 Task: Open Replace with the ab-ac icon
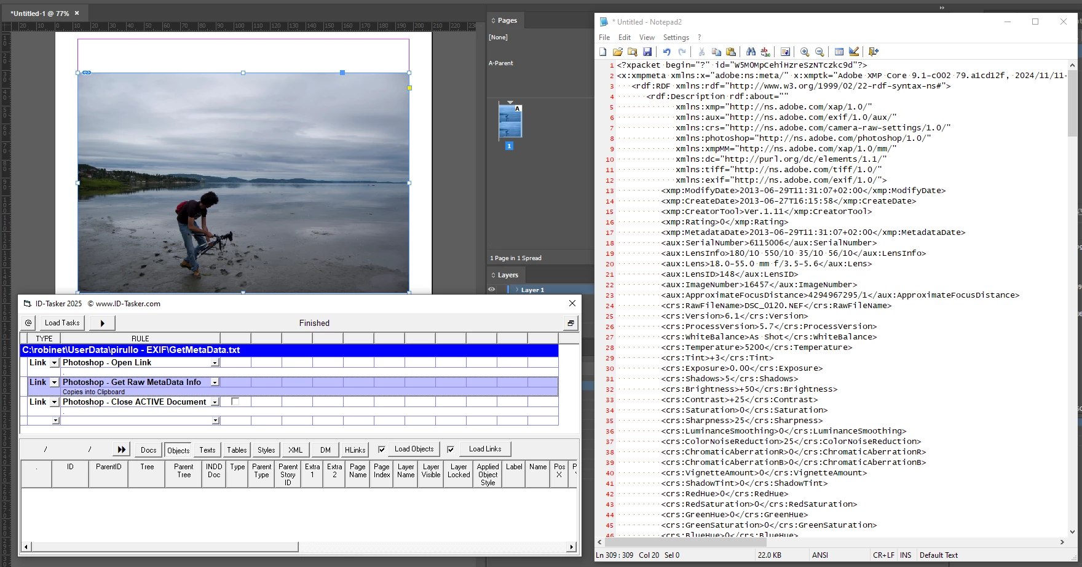765,52
